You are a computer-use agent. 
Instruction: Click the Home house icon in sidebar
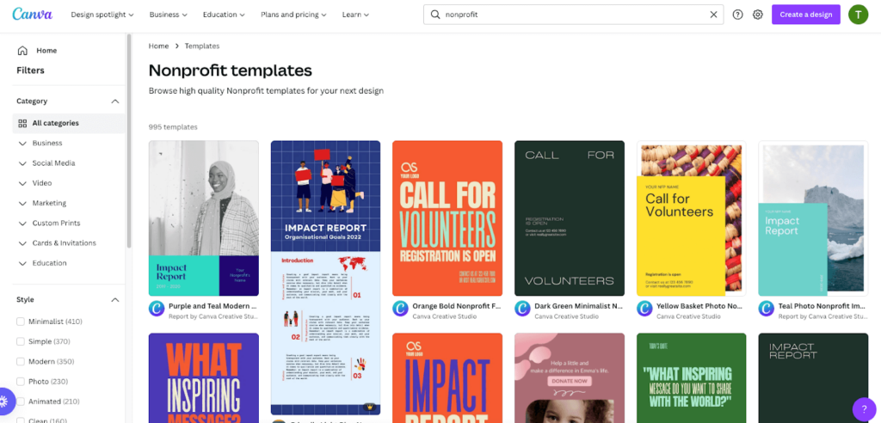[22, 51]
